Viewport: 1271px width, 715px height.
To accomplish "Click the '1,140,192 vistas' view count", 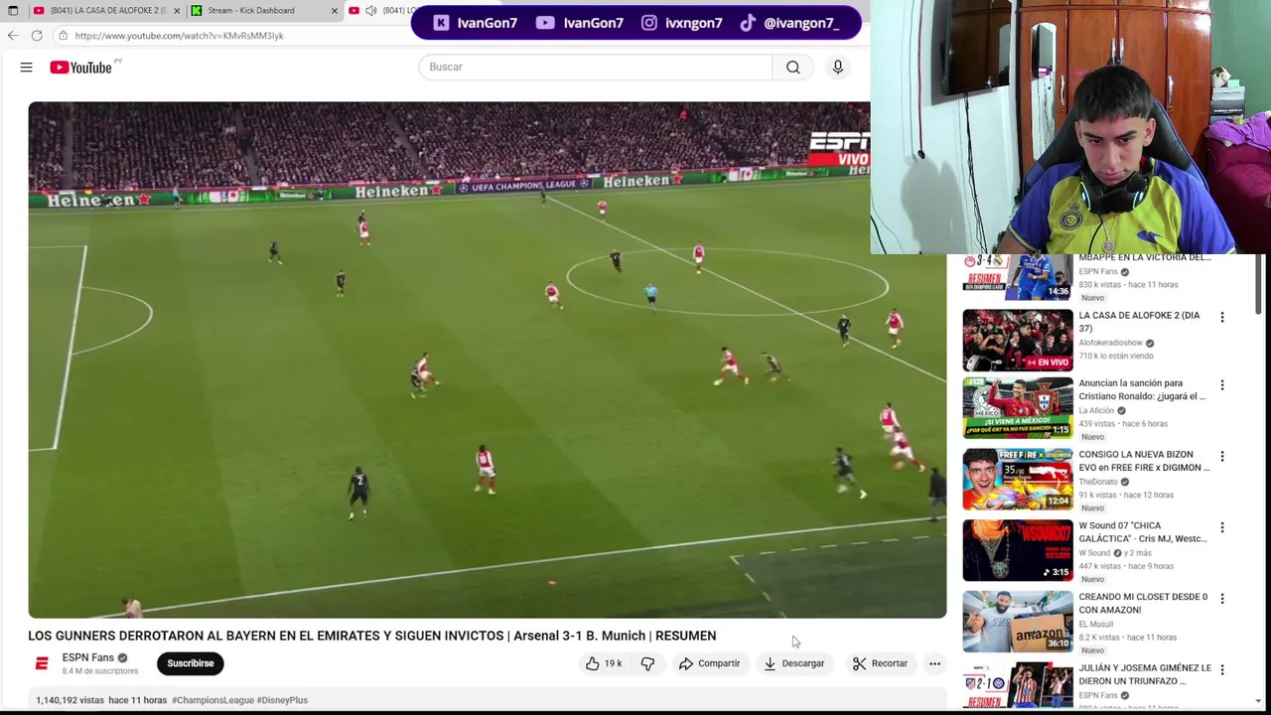I will coord(70,700).
